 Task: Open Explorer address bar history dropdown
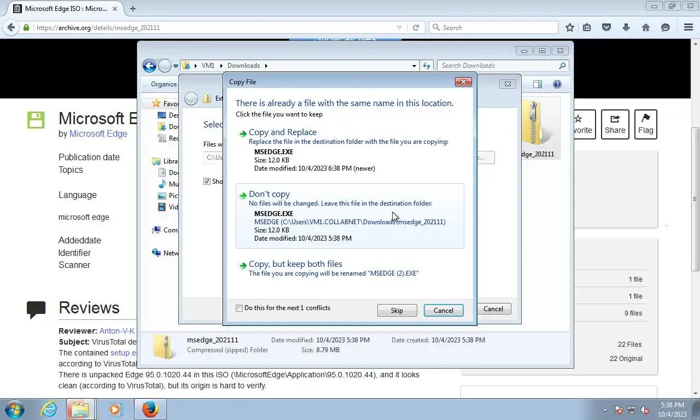click(x=414, y=66)
